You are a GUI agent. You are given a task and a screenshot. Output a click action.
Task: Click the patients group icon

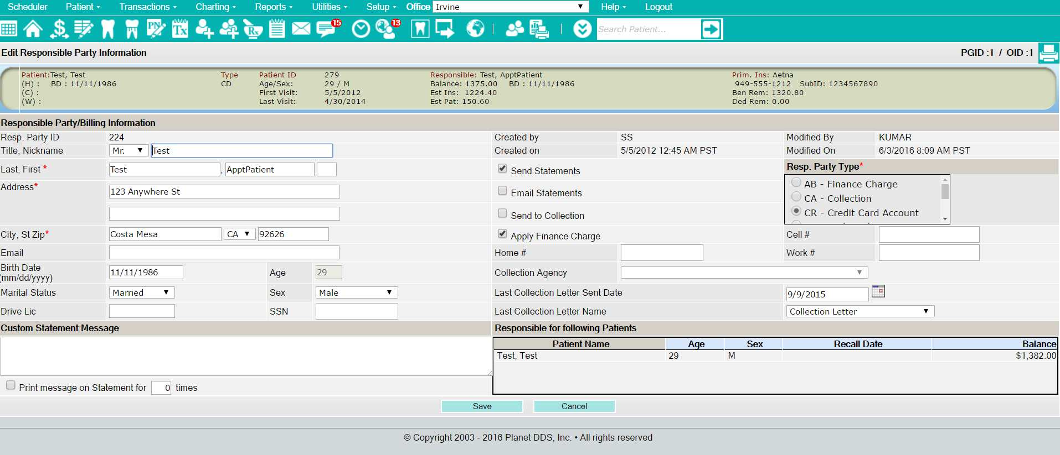tap(514, 29)
